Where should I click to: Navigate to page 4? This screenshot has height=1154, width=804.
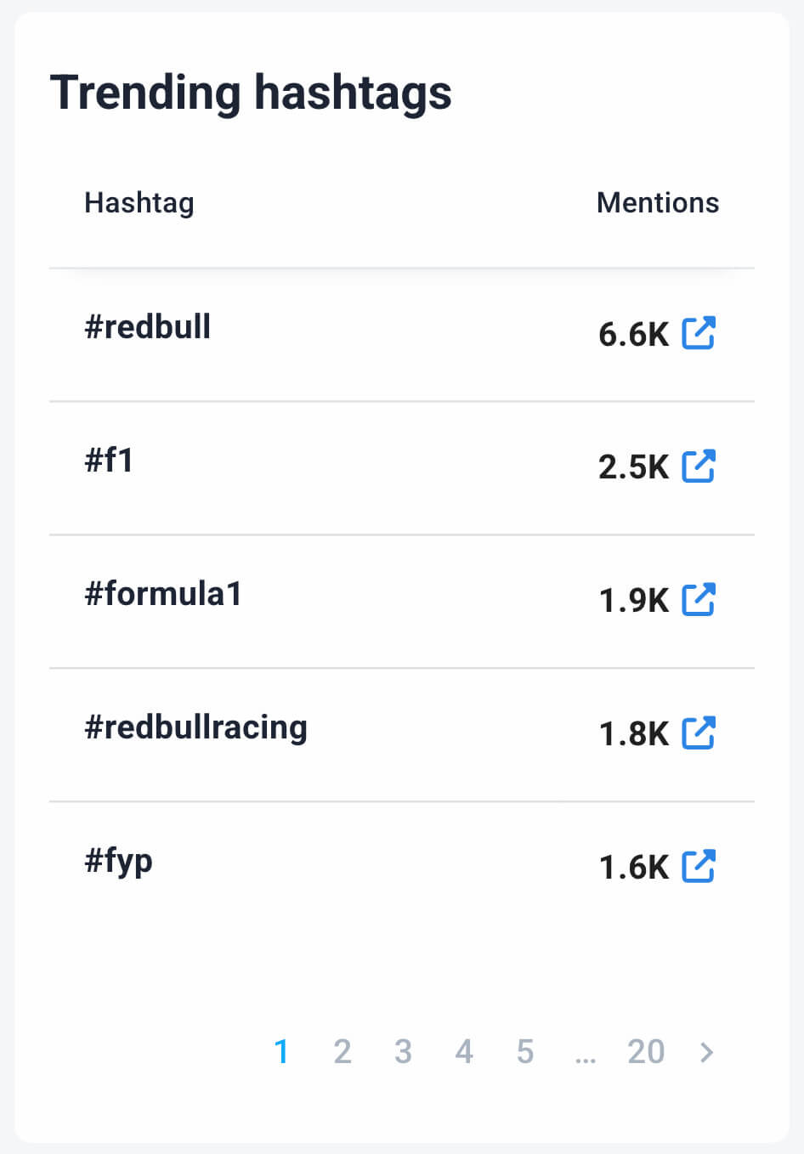click(464, 1052)
